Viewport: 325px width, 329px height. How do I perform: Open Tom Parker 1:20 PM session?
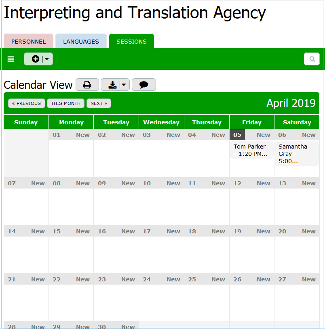click(251, 150)
